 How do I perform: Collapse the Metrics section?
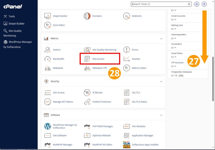tap(161, 39)
